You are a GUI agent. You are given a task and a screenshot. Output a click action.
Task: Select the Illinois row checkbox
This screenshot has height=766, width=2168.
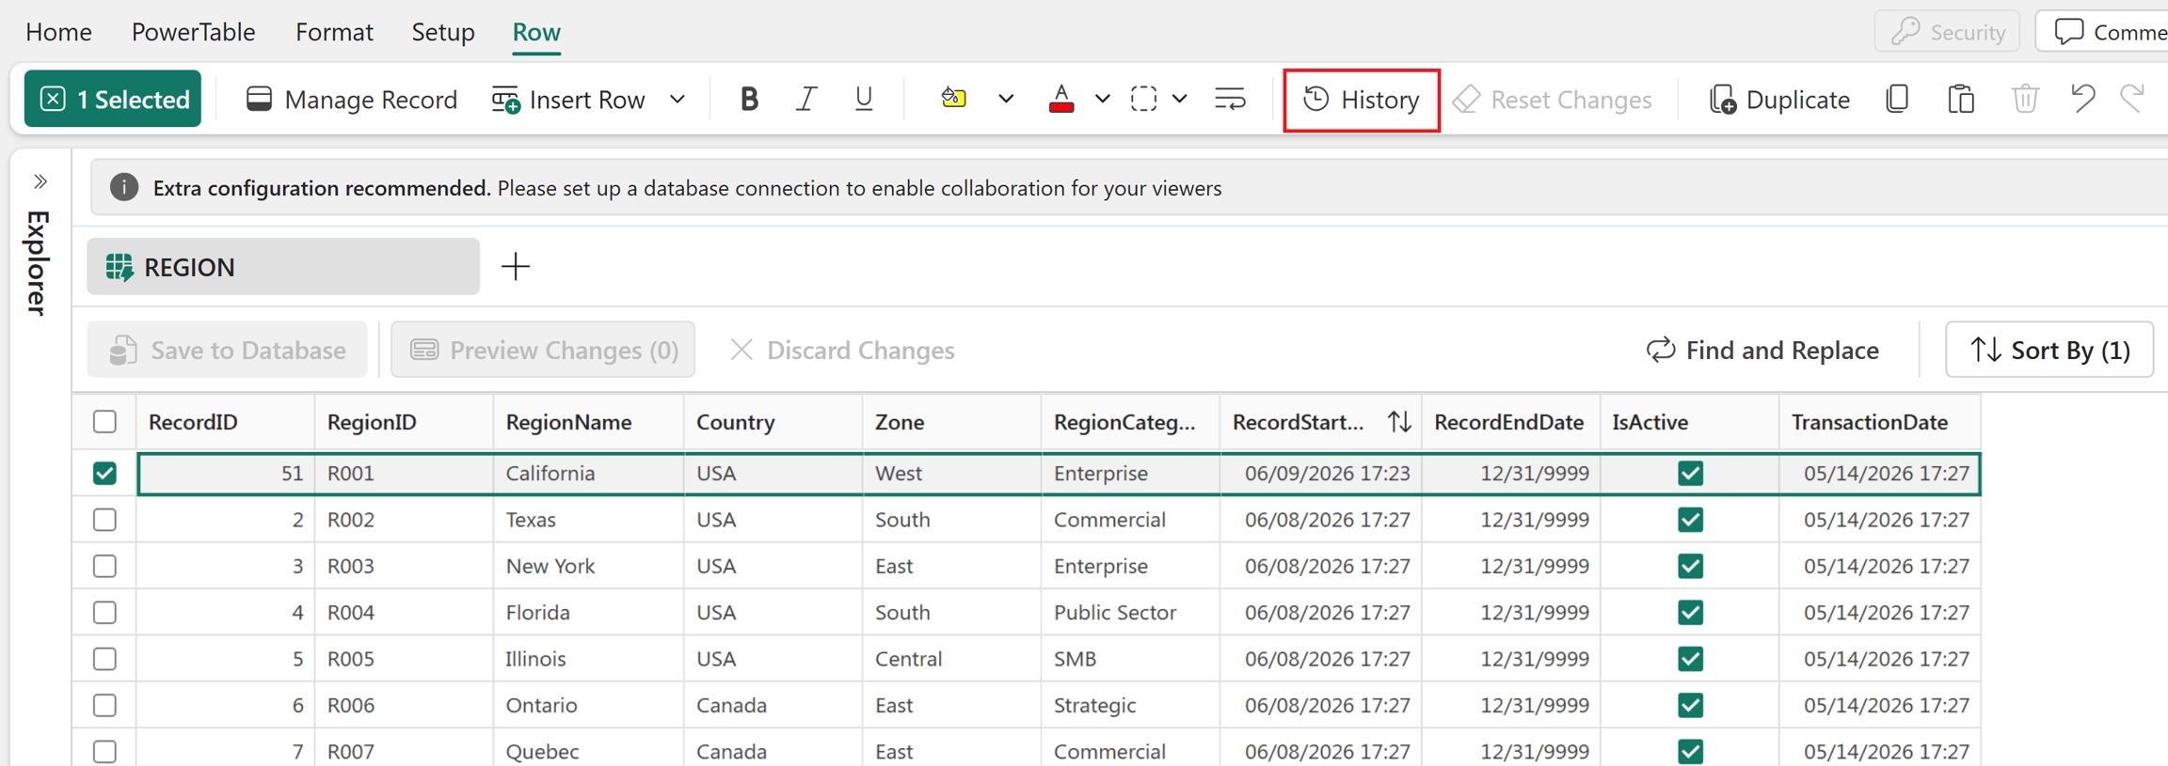tap(105, 659)
